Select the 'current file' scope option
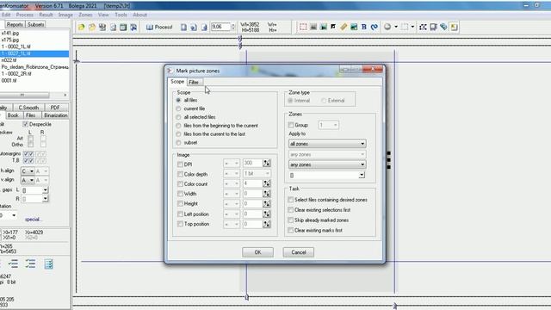This screenshot has height=310, width=551. click(178, 108)
